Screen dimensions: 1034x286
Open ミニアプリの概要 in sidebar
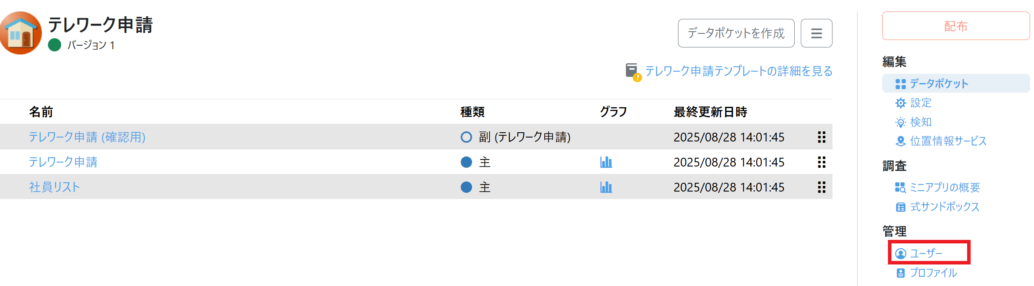945,188
